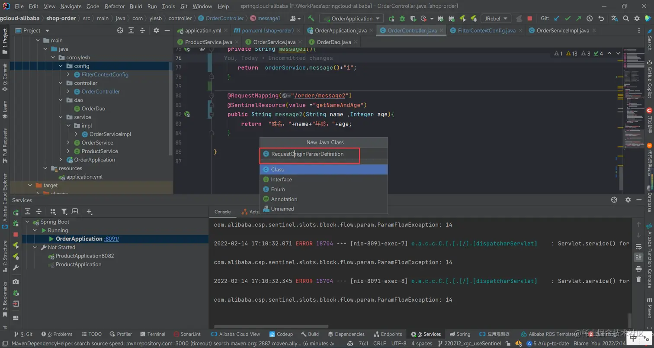
Task: Open the Refactor menu
Action: tap(115, 6)
